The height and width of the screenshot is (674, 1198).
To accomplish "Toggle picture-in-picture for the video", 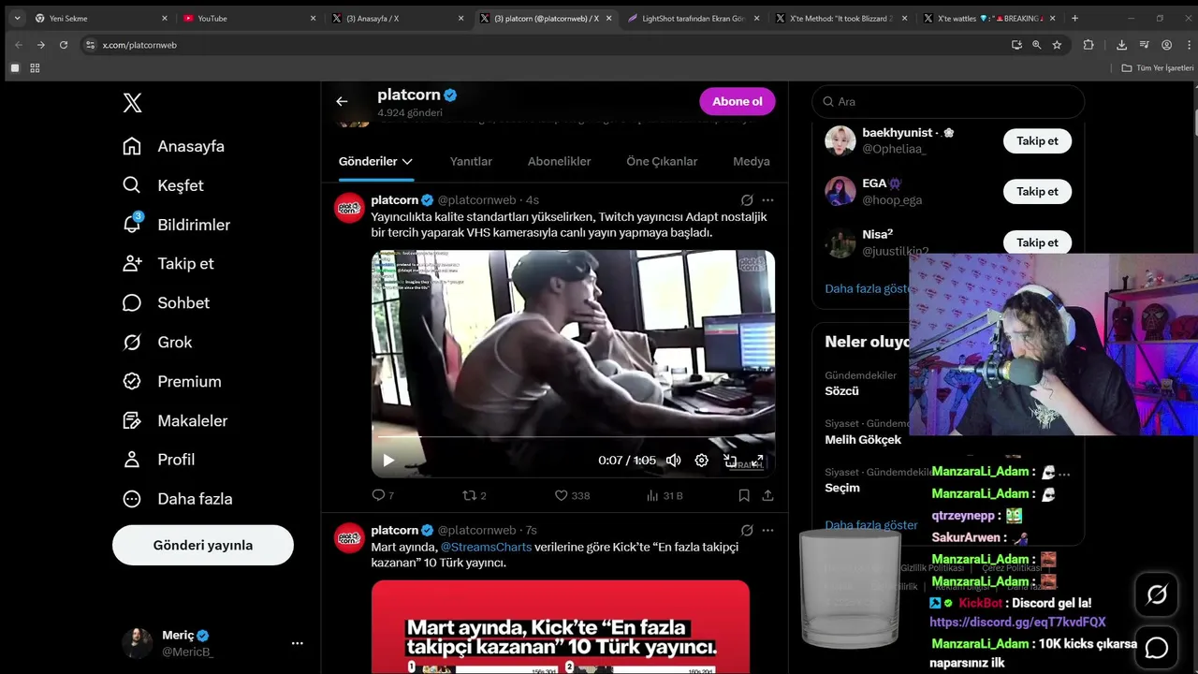I will tap(730, 461).
